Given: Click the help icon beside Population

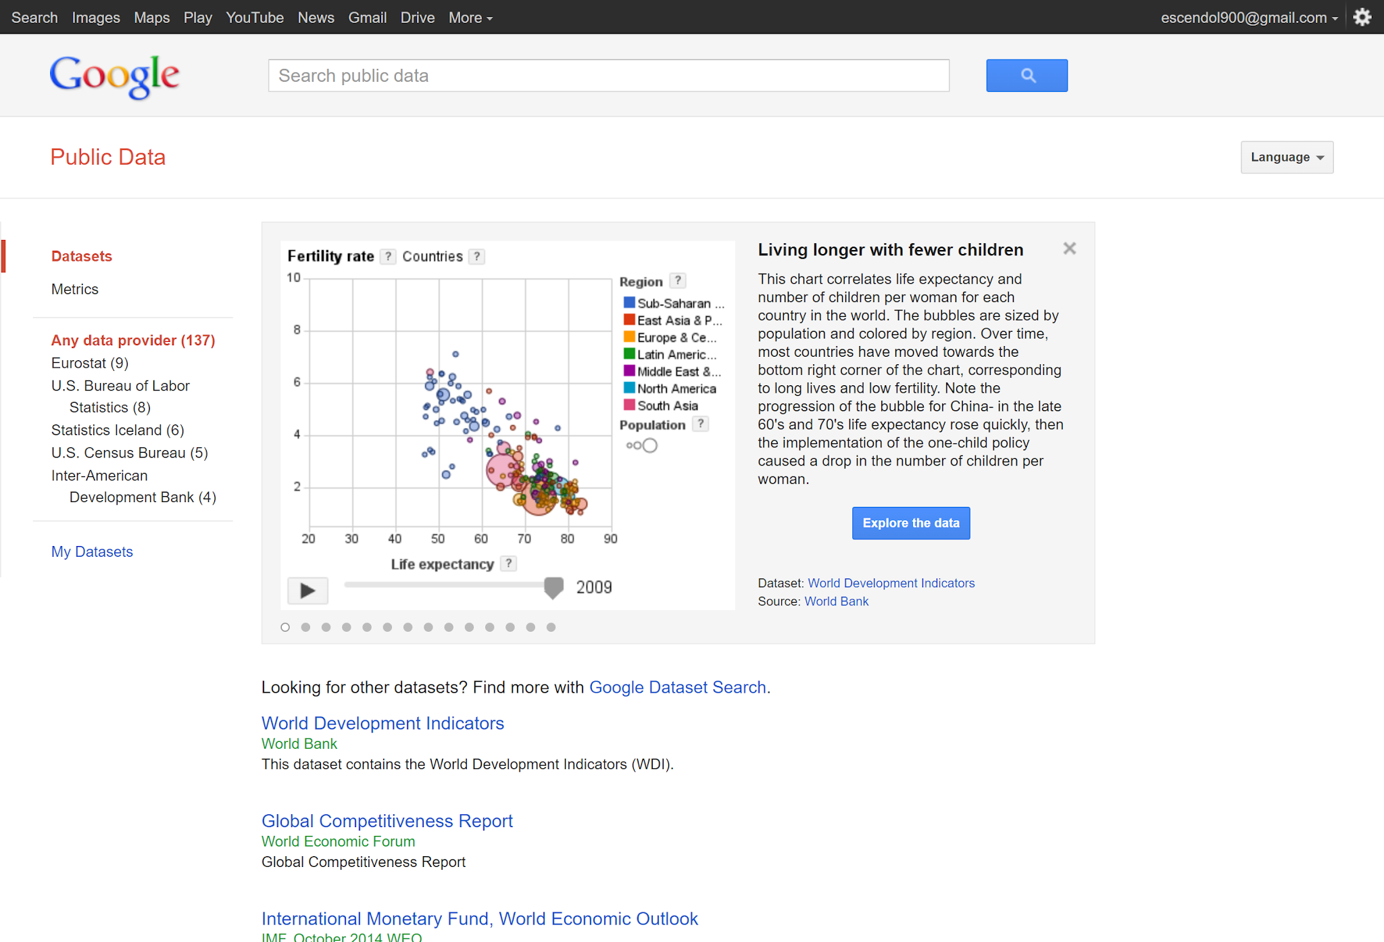Looking at the screenshot, I should pos(701,424).
